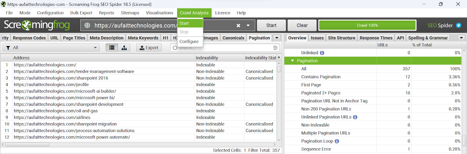Open the Reports menu
This screenshot has height=154, width=467.
(x=107, y=13)
